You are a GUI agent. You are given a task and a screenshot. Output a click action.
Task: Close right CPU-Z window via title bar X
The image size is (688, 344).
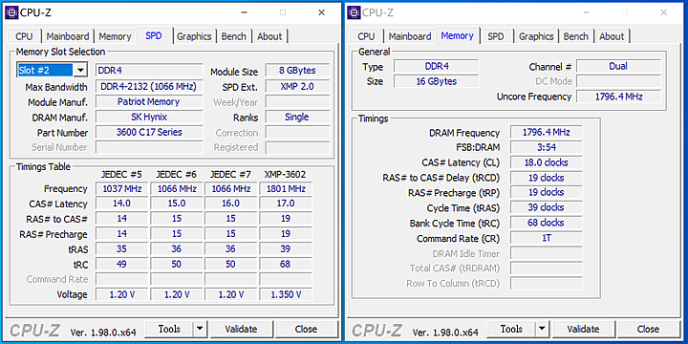coord(664,12)
